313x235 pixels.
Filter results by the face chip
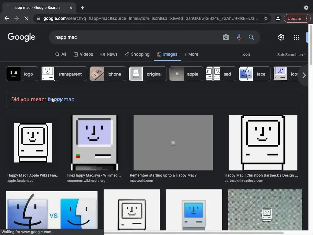(x=255, y=74)
